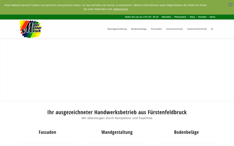Click the Bodenbeläge section heading
The height and width of the screenshot is (146, 234).
tap(186, 132)
